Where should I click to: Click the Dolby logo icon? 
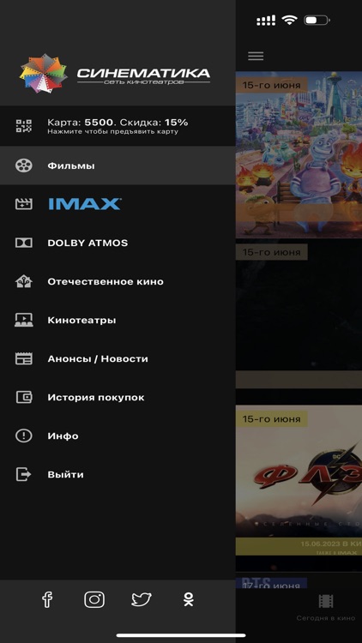tap(24, 243)
